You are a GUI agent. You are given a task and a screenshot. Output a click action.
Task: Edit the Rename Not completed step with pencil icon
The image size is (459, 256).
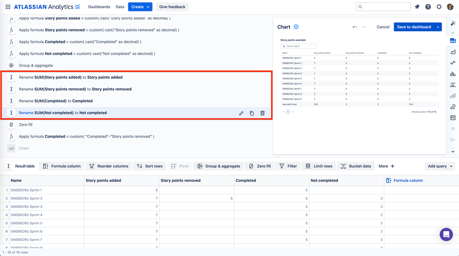241,113
